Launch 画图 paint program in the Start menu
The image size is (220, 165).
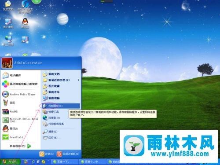[9, 103]
